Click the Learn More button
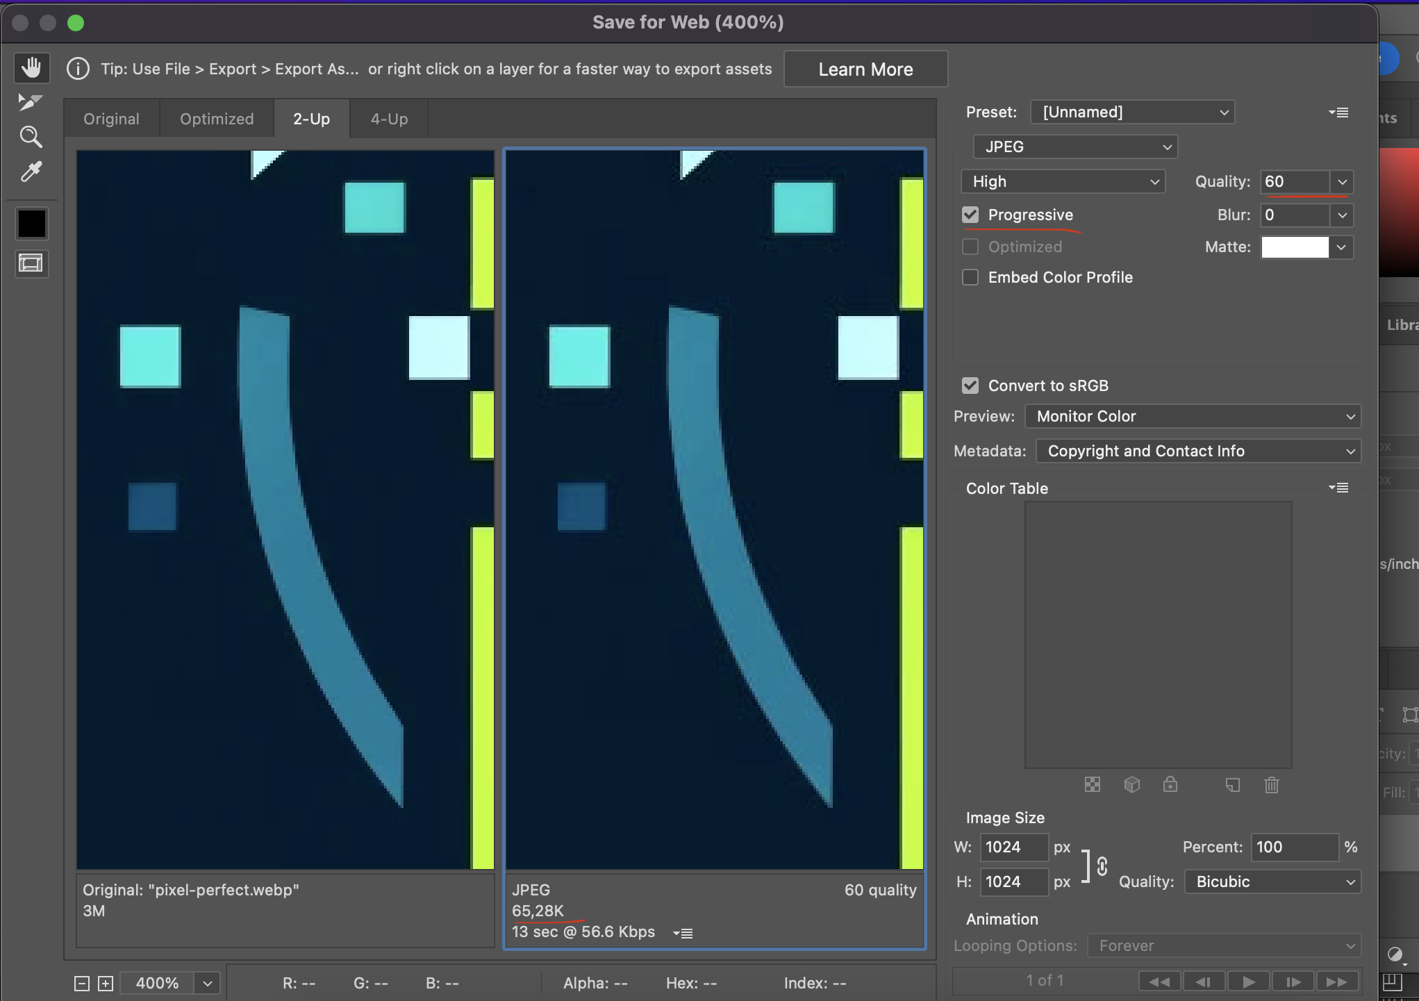The height and width of the screenshot is (1001, 1419). [865, 69]
